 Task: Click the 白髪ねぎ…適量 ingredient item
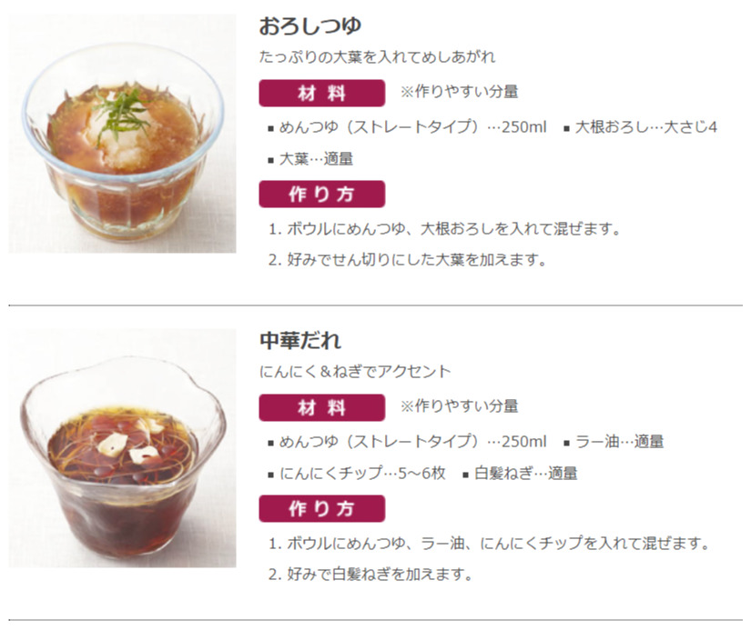tap(520, 474)
